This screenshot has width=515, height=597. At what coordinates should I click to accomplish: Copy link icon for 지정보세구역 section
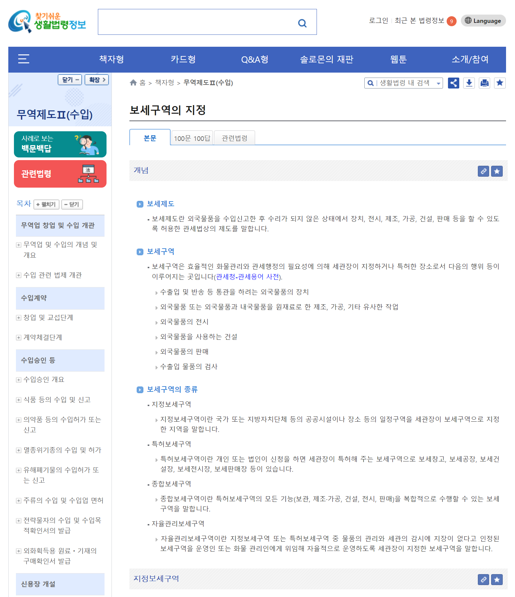483,579
